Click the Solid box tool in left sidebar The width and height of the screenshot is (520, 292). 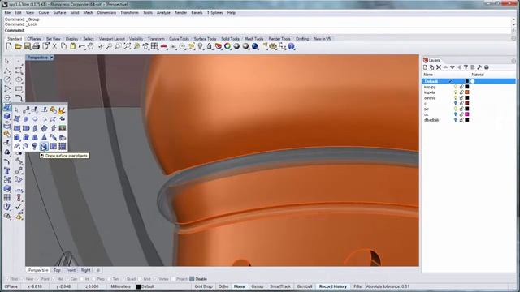(7, 116)
